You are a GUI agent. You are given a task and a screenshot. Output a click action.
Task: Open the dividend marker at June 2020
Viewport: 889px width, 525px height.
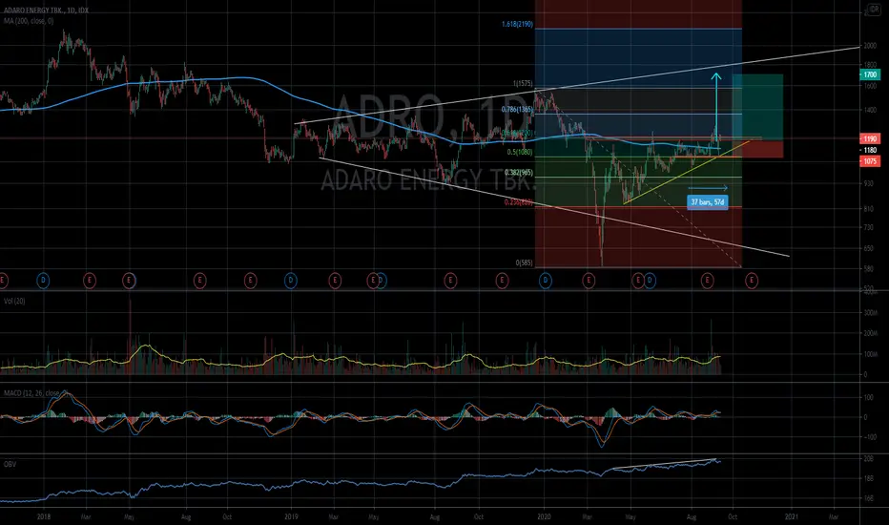(650, 280)
